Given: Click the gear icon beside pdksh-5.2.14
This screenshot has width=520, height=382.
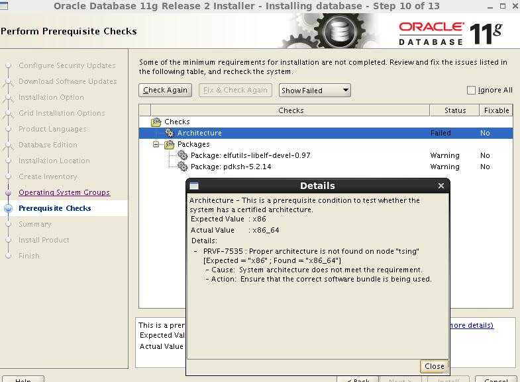Looking at the screenshot, I should click(x=182, y=167).
